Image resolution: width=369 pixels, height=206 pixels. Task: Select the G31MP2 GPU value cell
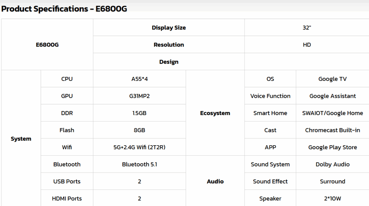(x=139, y=96)
